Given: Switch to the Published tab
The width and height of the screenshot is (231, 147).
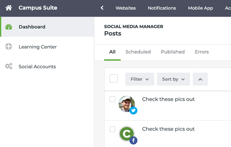Looking at the screenshot, I should [173, 52].
